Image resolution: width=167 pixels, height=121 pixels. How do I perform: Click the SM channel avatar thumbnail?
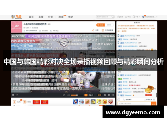pos(17,27)
